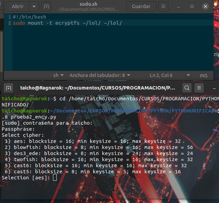The image size is (219, 203).
Task: Toggle the INS insert mode indicator
Action: 203,76
